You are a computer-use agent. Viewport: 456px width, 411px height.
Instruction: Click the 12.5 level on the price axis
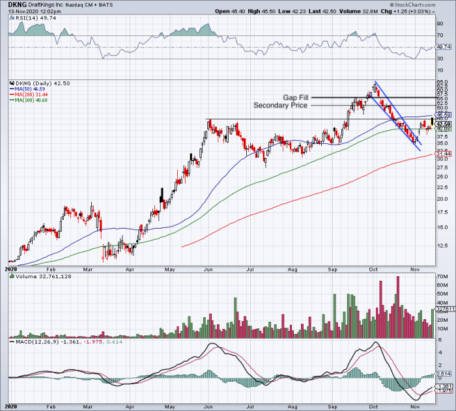coord(442,246)
